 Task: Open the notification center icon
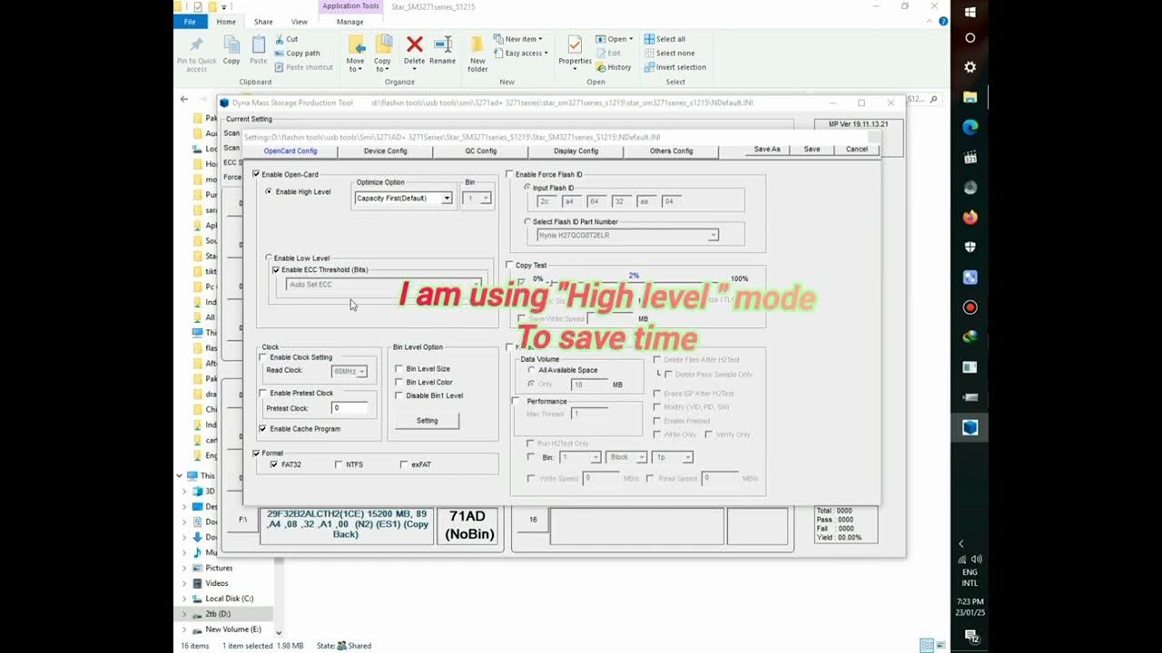[970, 636]
